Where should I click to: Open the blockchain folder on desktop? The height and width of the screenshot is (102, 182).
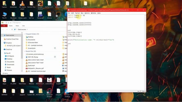click(13, 5)
